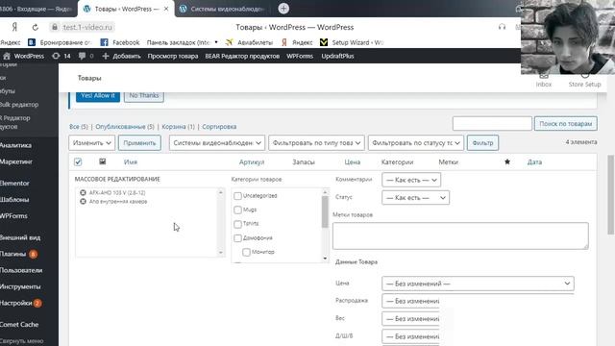This screenshot has width=615, height=346.
Task: Sort by the featured star column
Action: pyautogui.click(x=507, y=161)
